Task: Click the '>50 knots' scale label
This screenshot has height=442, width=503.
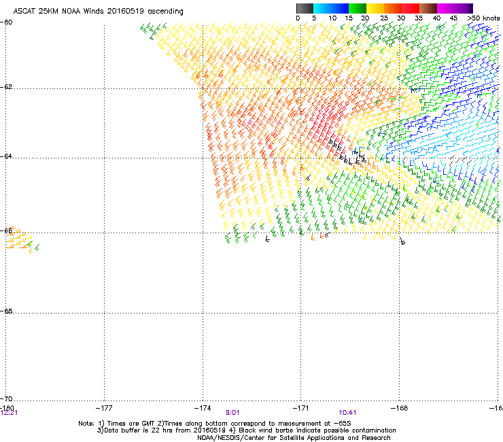Action: tap(483, 18)
